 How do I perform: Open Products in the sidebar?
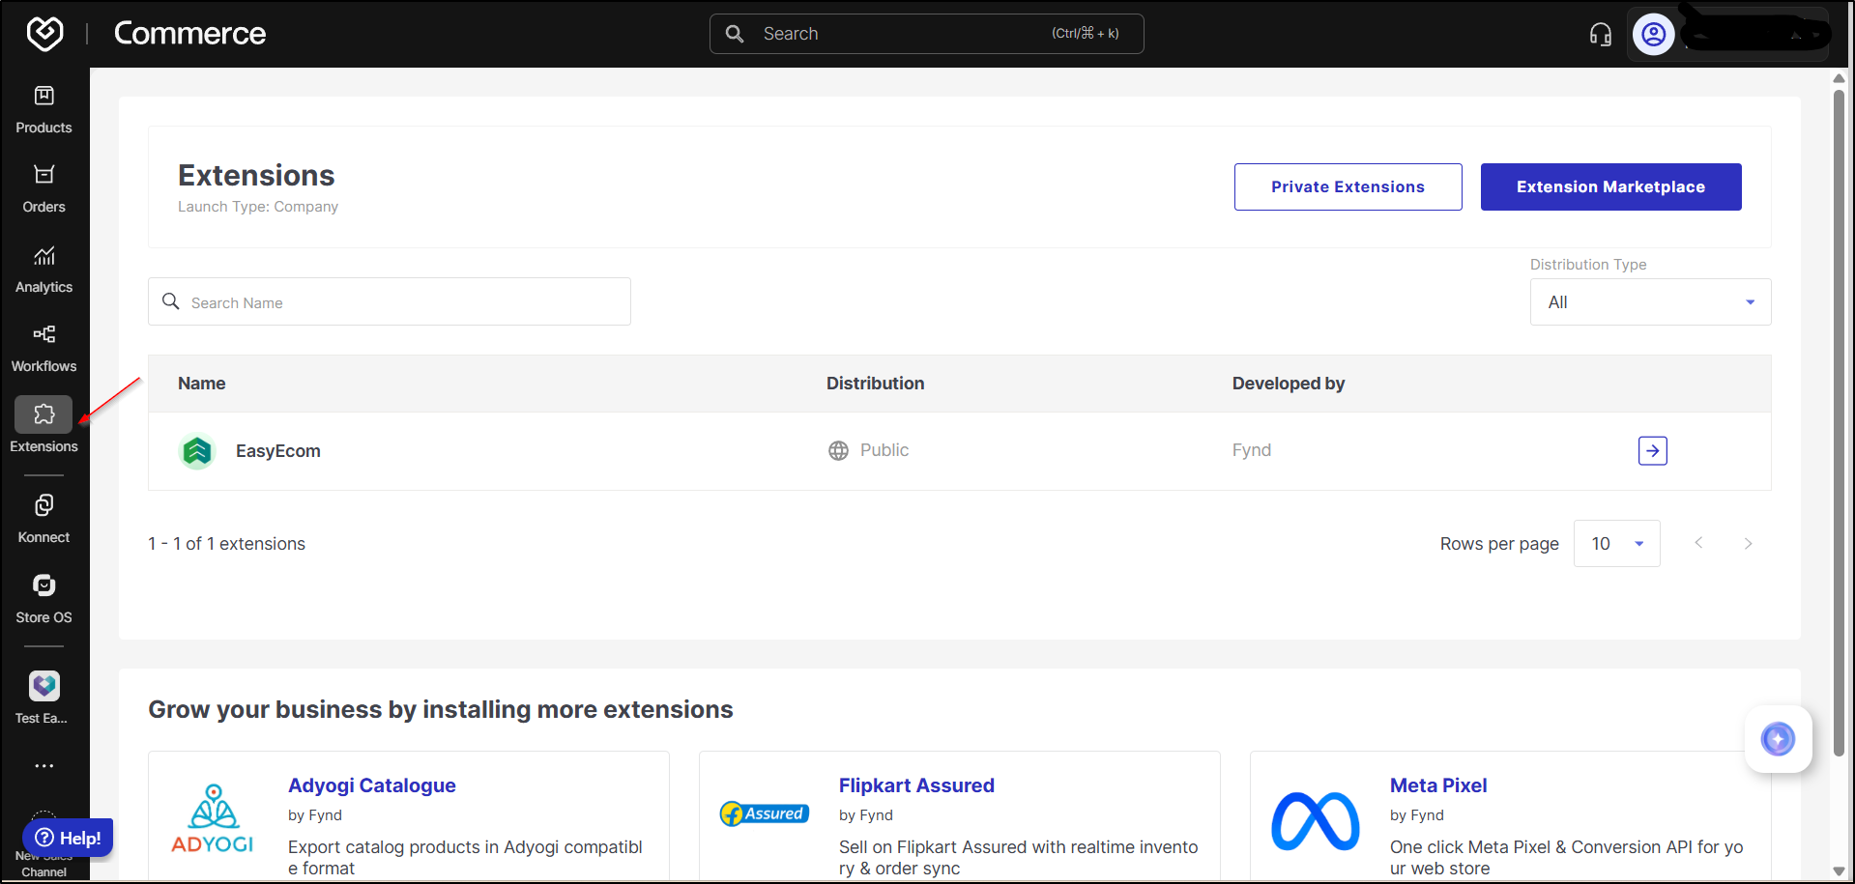(x=43, y=109)
